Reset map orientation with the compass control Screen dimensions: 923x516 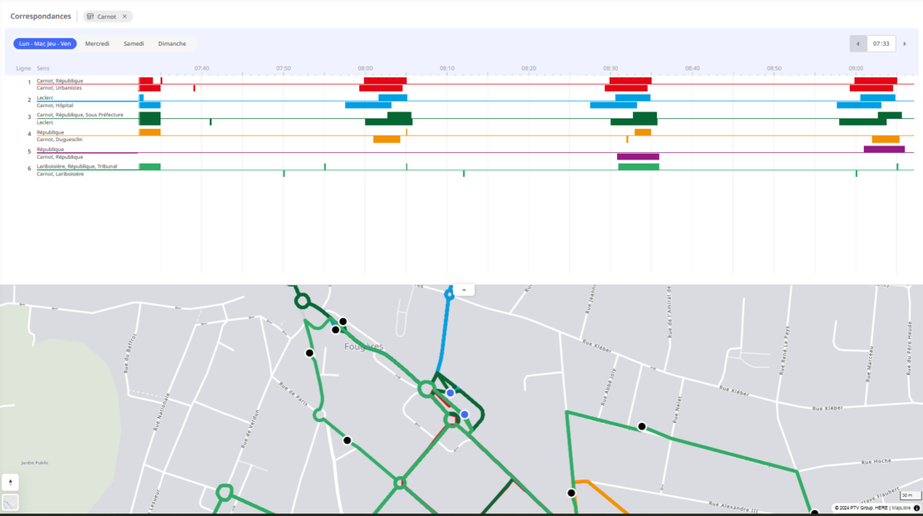(x=12, y=481)
